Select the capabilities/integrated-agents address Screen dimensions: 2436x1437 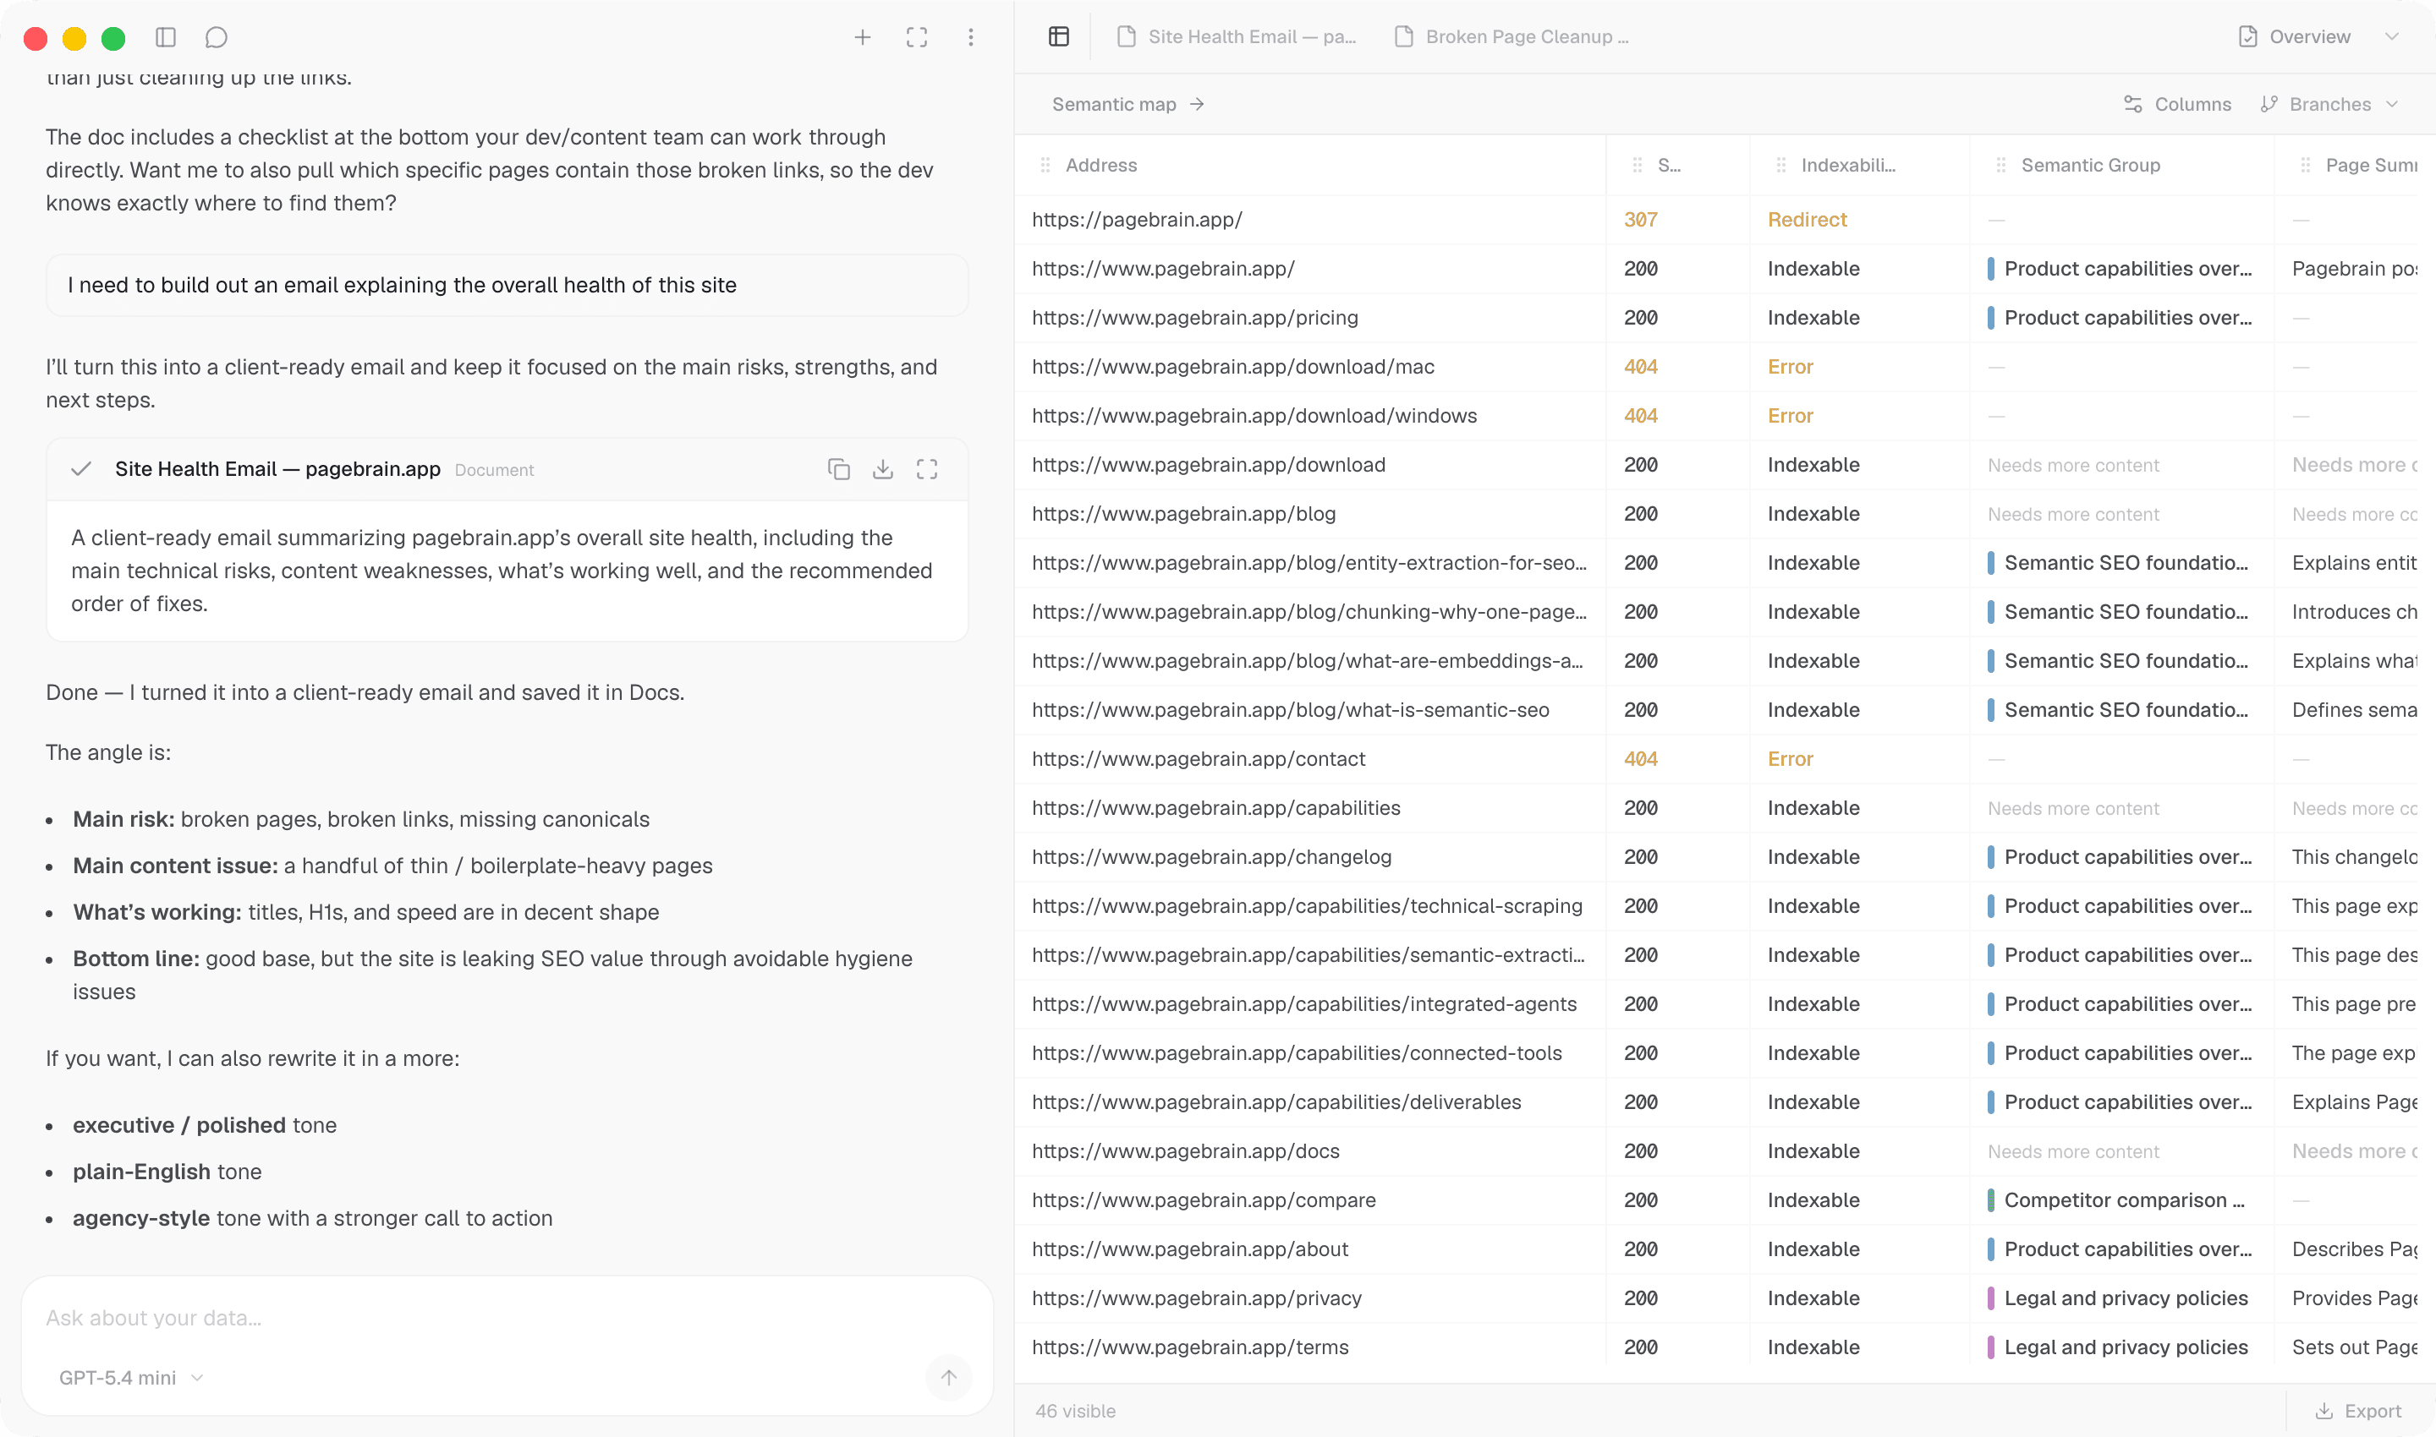pos(1303,1004)
